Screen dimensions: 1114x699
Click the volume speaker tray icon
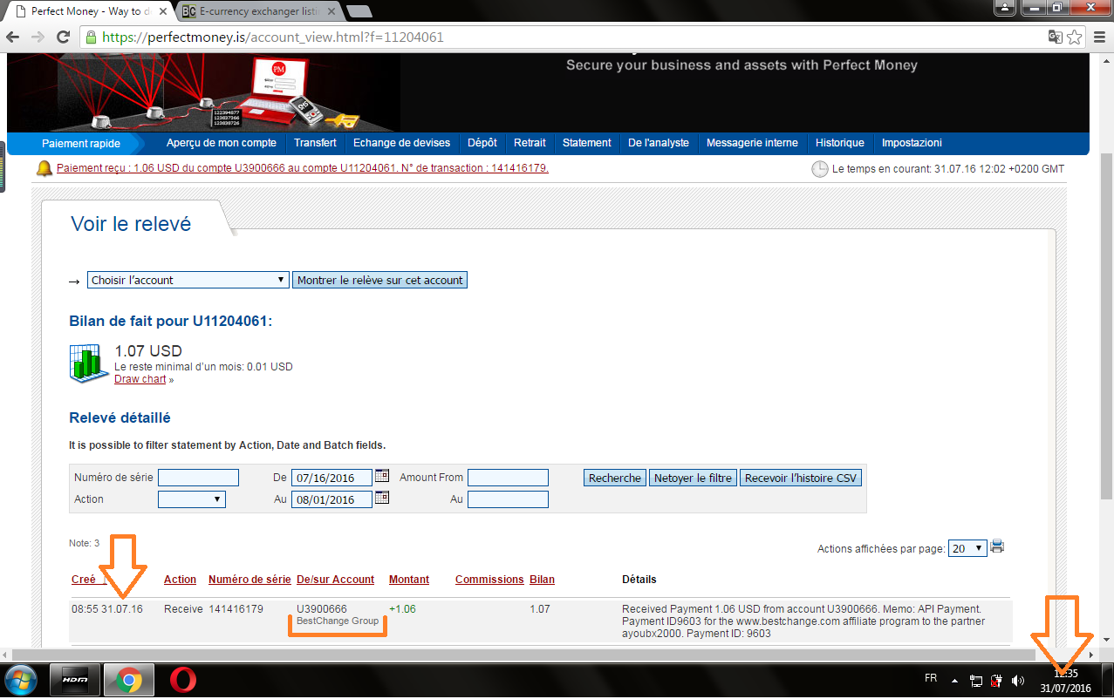coord(1018,680)
